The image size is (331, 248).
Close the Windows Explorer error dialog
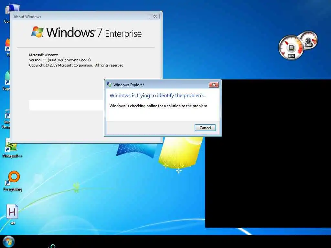[x=214, y=85]
